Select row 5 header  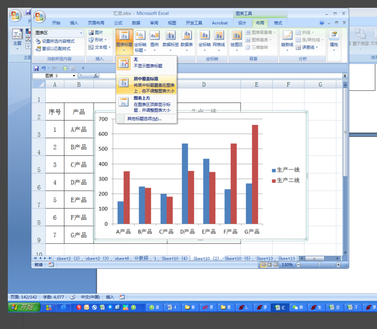point(39,164)
